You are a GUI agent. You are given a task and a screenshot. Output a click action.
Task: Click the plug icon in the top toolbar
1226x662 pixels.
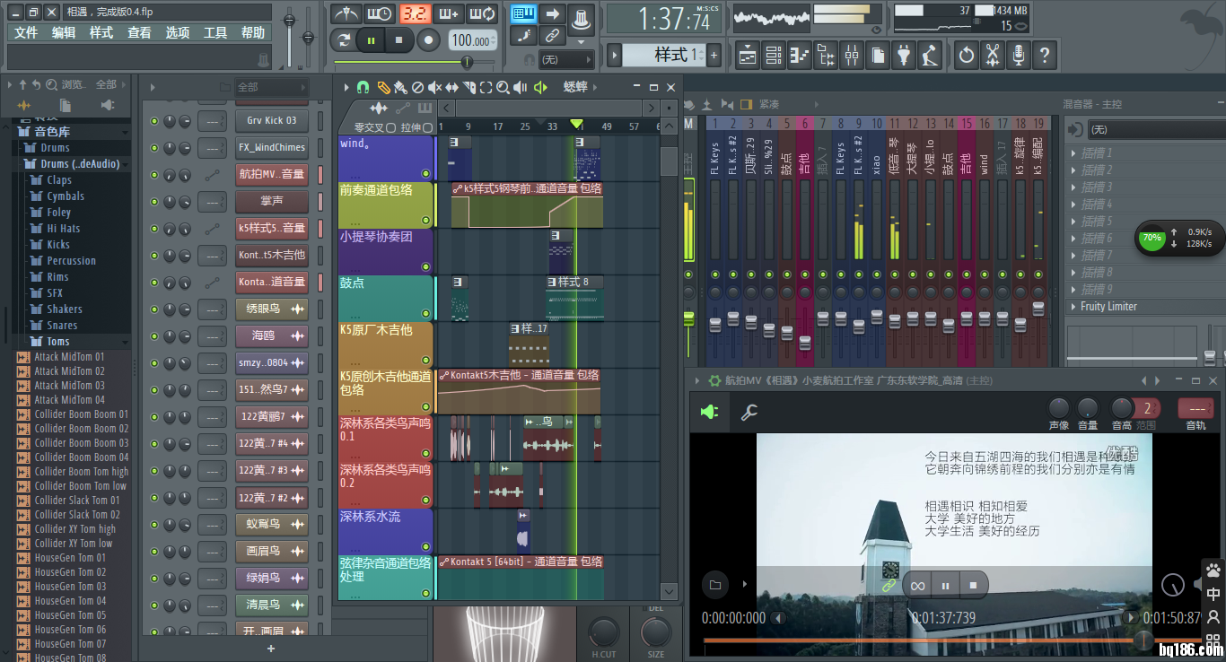[904, 56]
